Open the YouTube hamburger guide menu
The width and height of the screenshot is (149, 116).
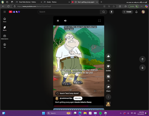point(4,12)
